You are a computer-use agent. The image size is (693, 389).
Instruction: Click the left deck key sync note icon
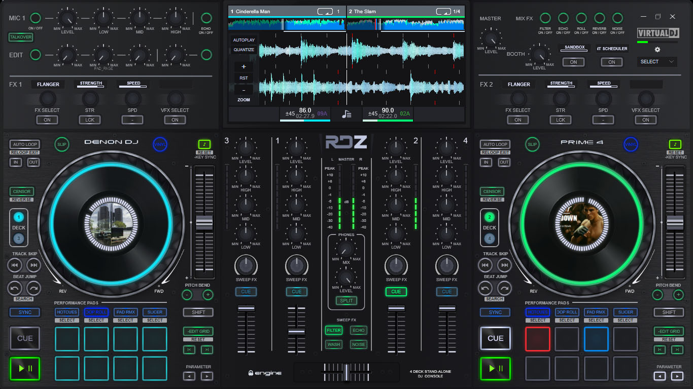[x=204, y=144]
